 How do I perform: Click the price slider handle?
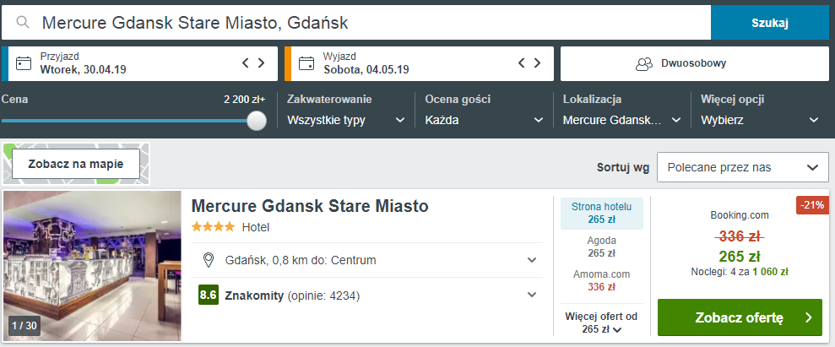tap(256, 121)
